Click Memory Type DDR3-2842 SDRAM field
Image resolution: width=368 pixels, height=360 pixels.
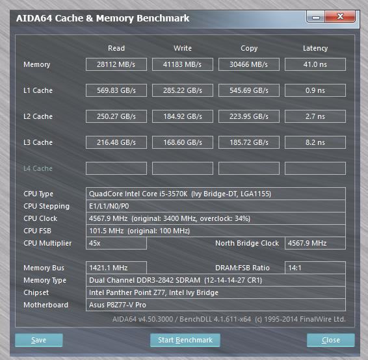216,280
